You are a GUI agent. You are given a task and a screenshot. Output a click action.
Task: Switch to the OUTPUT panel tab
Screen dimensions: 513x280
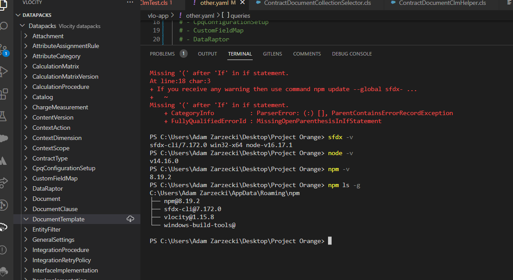207,53
